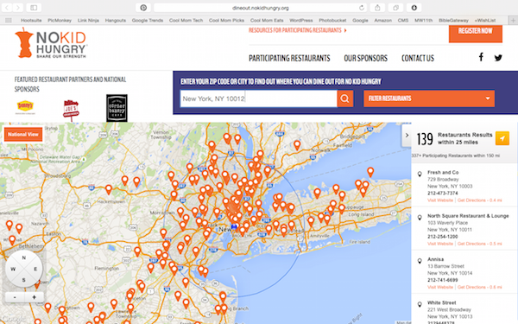Click the zip code search field
This screenshot has width=518, height=324.
[x=259, y=98]
